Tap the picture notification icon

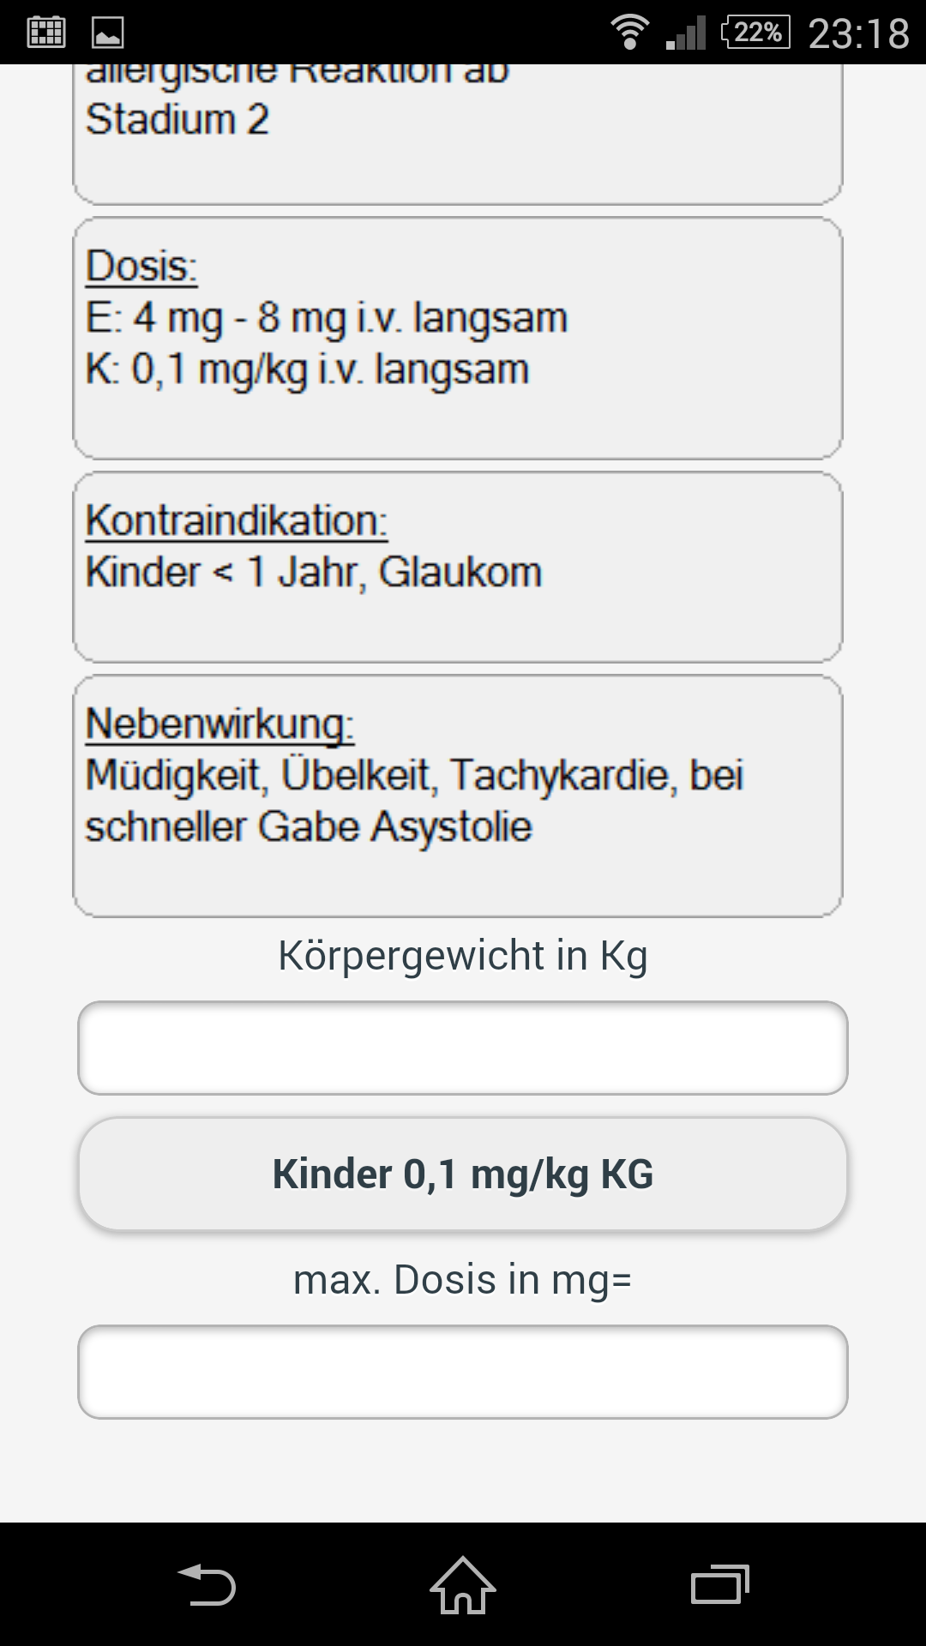pyautogui.click(x=108, y=33)
